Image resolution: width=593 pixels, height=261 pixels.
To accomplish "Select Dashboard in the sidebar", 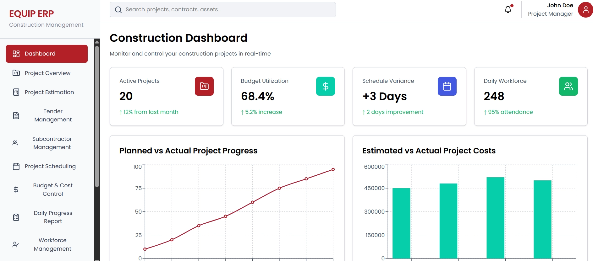I will point(47,54).
